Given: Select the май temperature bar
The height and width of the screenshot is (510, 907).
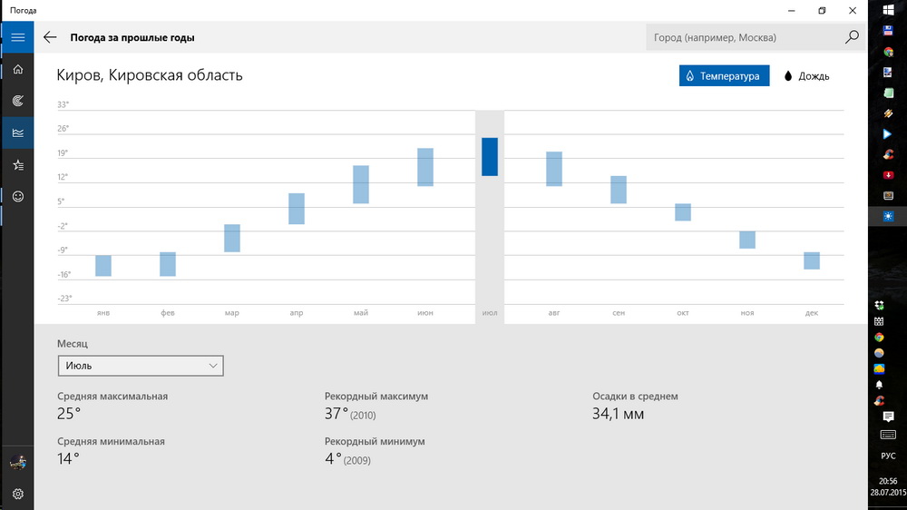Looking at the screenshot, I should tap(361, 184).
